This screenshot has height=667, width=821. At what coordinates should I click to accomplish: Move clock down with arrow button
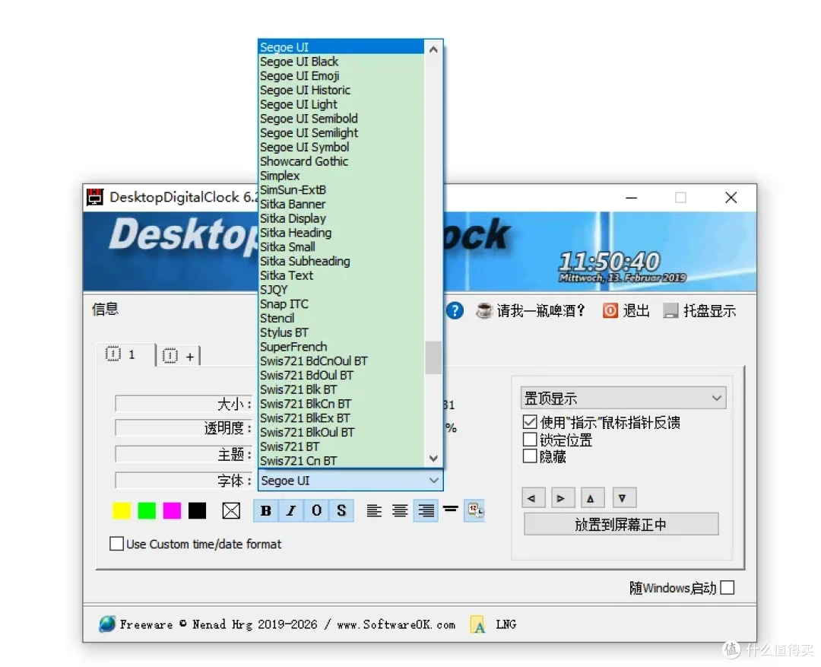624,497
